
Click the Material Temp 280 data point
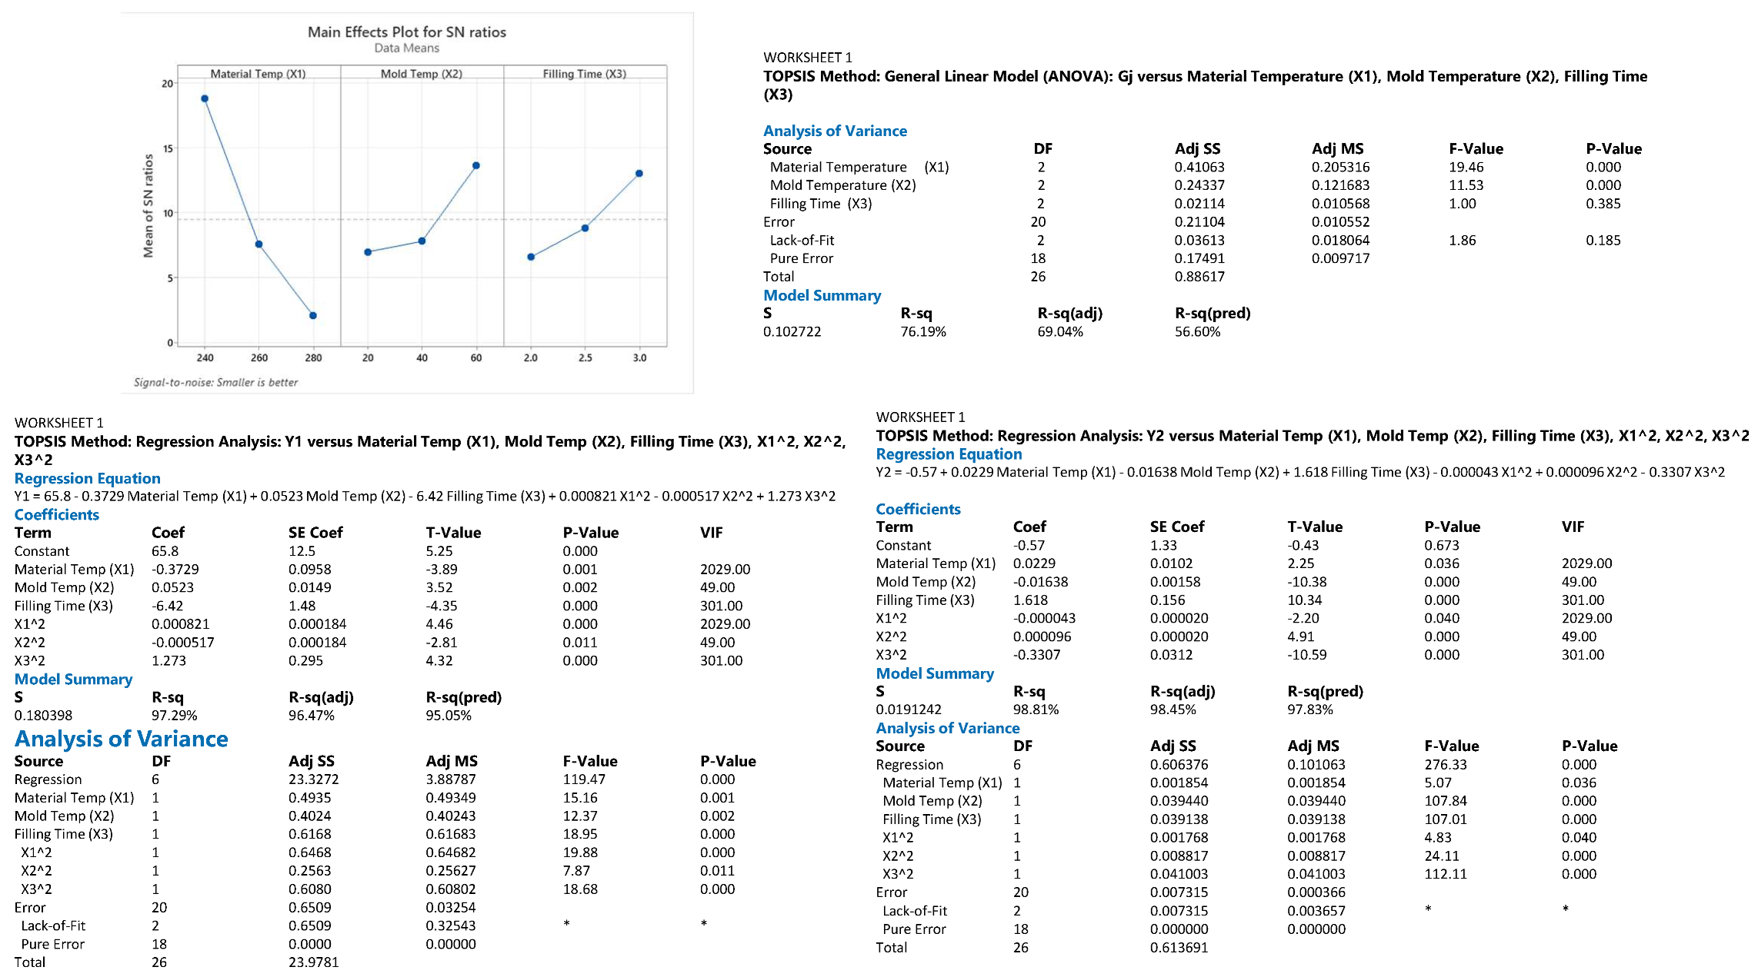(x=313, y=315)
